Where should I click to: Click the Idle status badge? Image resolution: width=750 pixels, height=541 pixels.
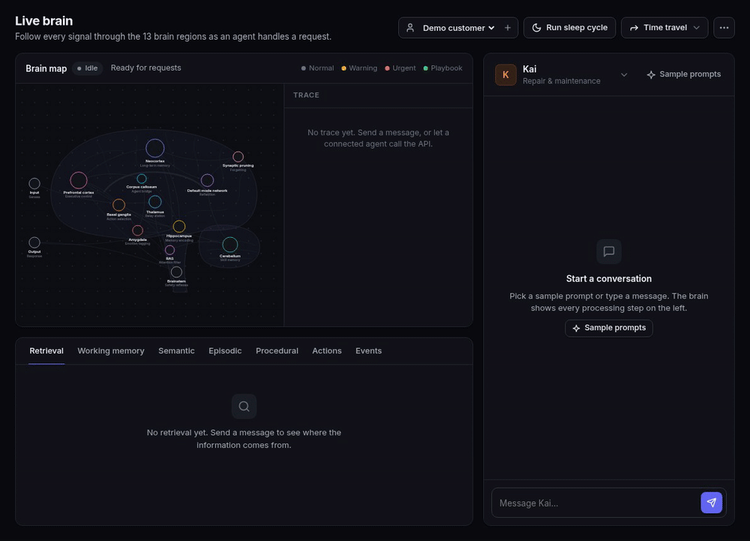click(x=87, y=68)
